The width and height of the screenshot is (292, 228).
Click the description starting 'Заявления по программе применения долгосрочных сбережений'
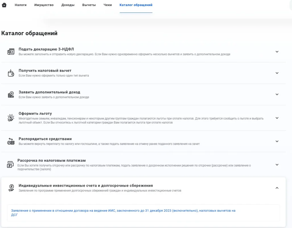pos(100,191)
